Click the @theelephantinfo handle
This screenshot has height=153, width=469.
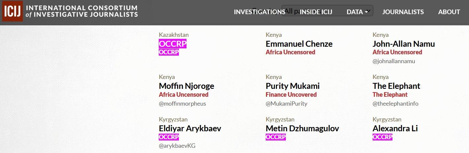395,104
